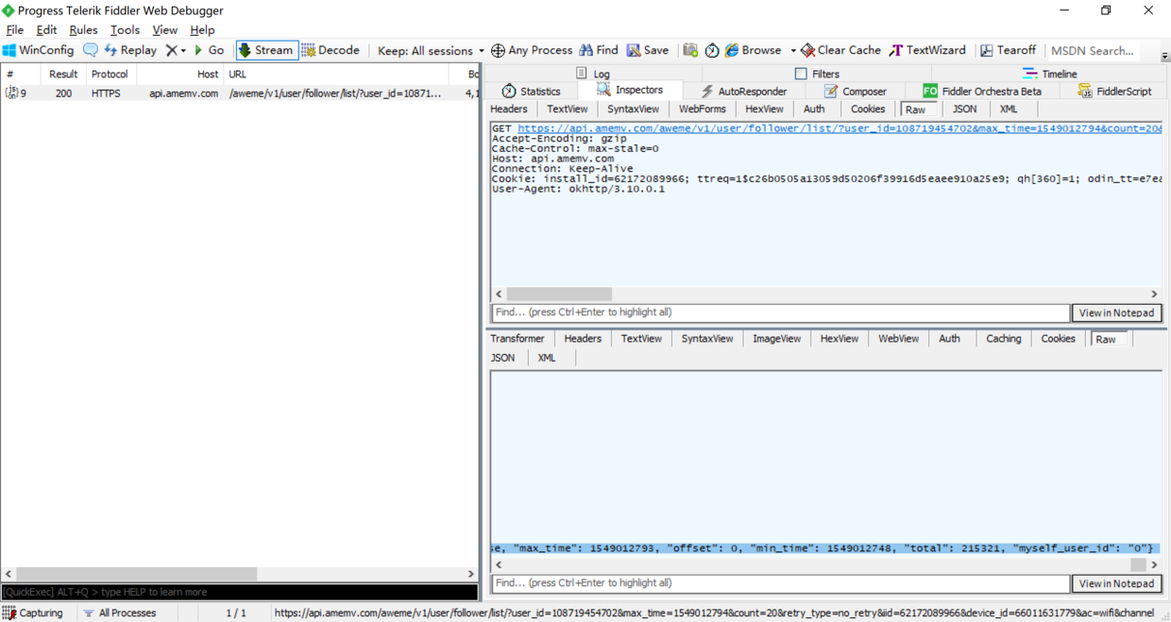Select request WebForms inspector tab
Image resolution: width=1171 pixels, height=622 pixels.
pos(703,109)
